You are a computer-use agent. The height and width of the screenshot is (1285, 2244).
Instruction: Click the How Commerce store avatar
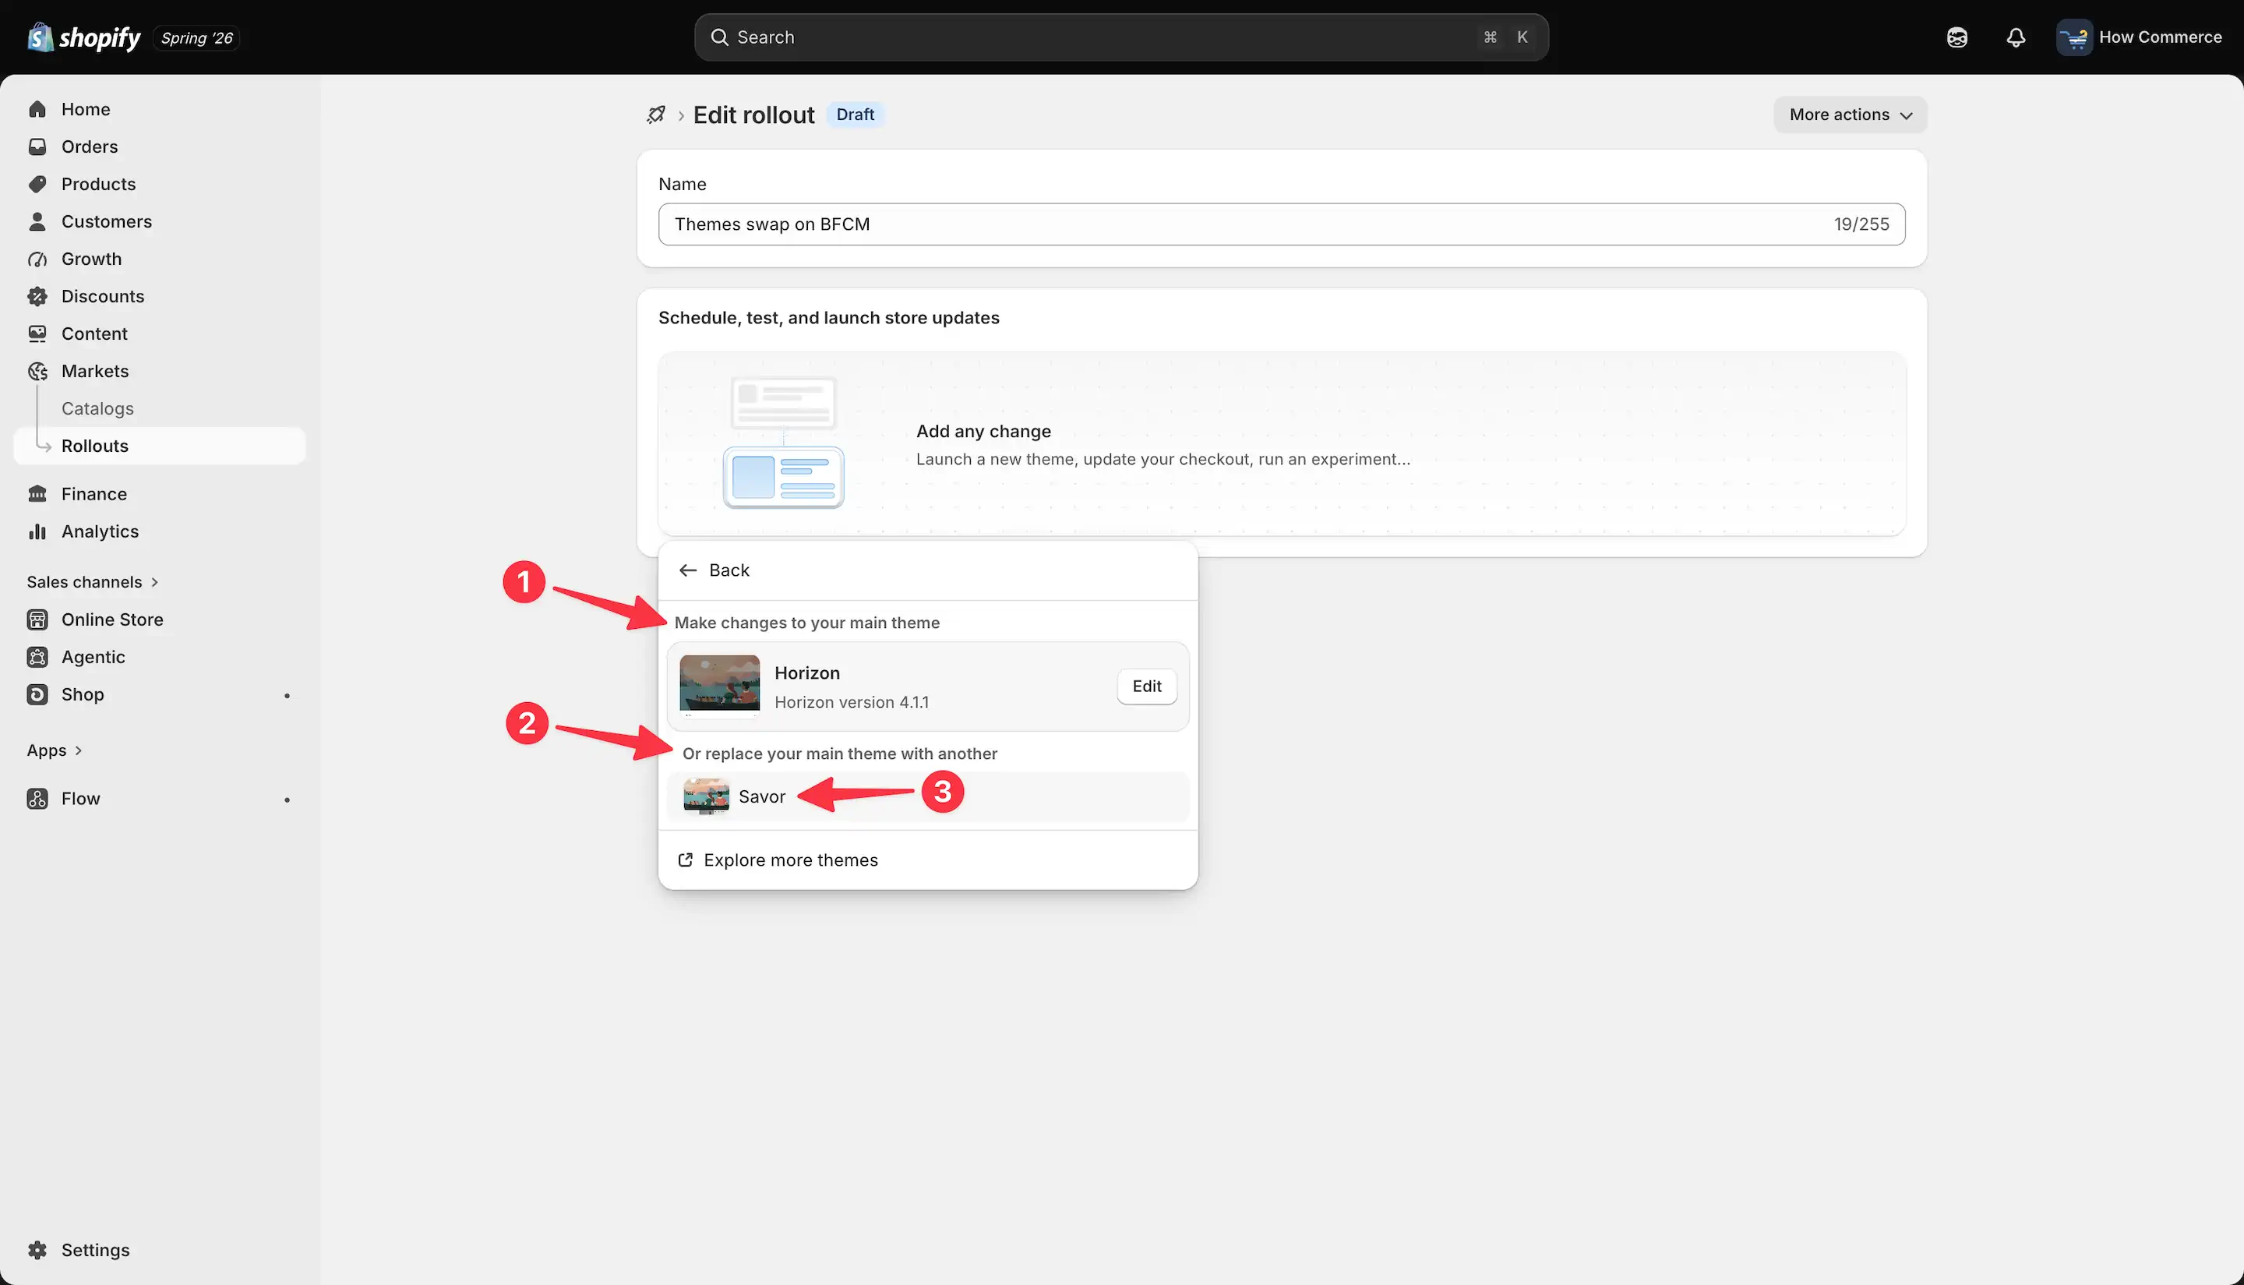(x=2073, y=37)
